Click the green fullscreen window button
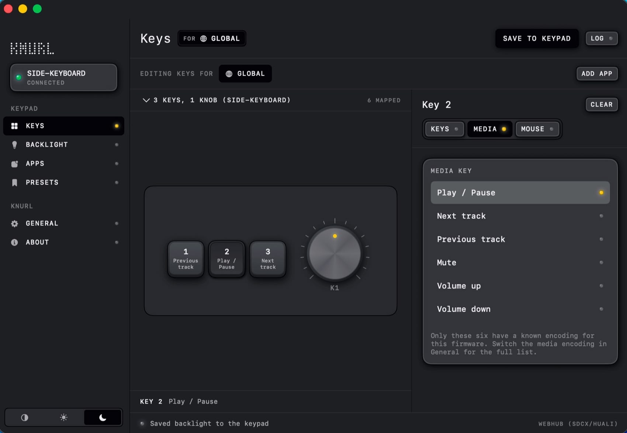This screenshot has height=433, width=627. [37, 8]
